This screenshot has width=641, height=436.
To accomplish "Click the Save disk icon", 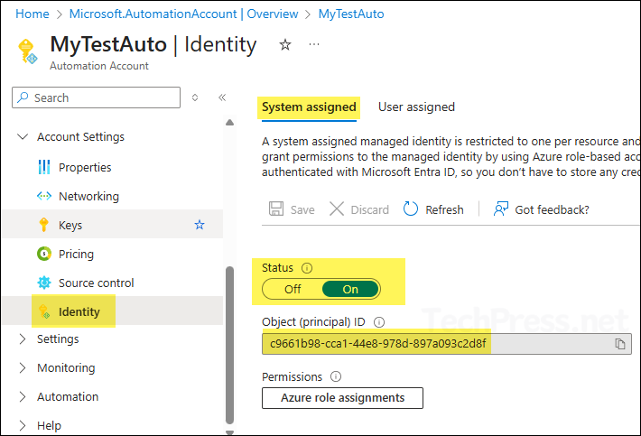I will [277, 209].
